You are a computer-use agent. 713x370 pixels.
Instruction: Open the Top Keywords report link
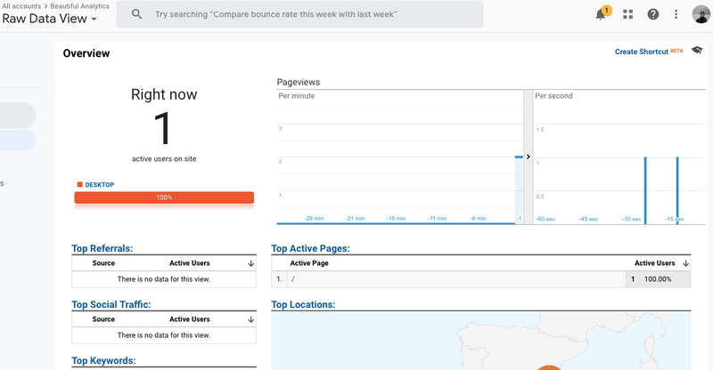point(103,360)
